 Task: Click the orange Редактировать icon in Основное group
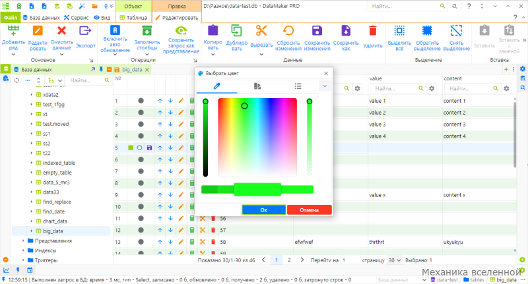point(38,30)
